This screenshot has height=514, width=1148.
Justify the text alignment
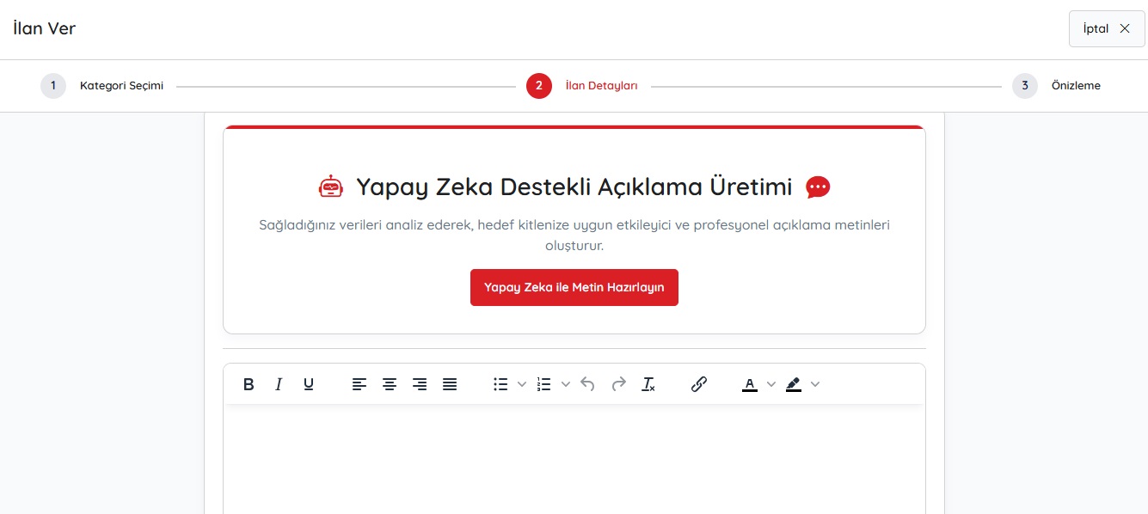pos(450,384)
